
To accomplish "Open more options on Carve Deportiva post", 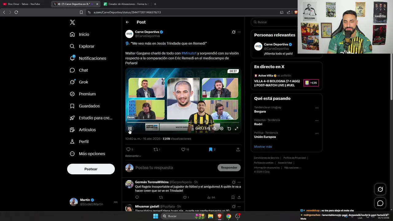I will tap(239, 32).
